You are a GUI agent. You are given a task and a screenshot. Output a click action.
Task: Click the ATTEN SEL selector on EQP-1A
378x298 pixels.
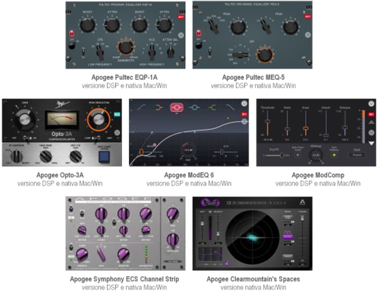pyautogui.click(x=171, y=52)
